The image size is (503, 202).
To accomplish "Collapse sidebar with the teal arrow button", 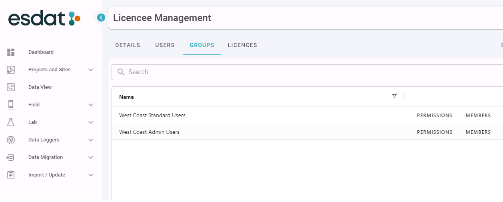I will coord(101,18).
